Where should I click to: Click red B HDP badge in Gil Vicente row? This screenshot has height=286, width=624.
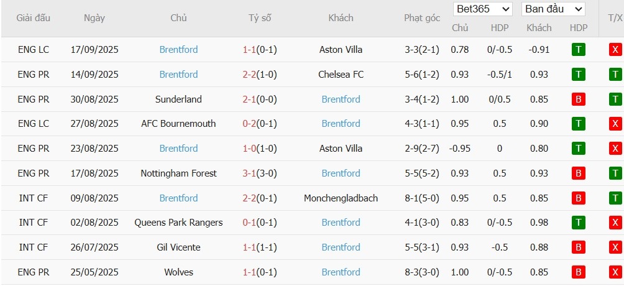tap(579, 247)
